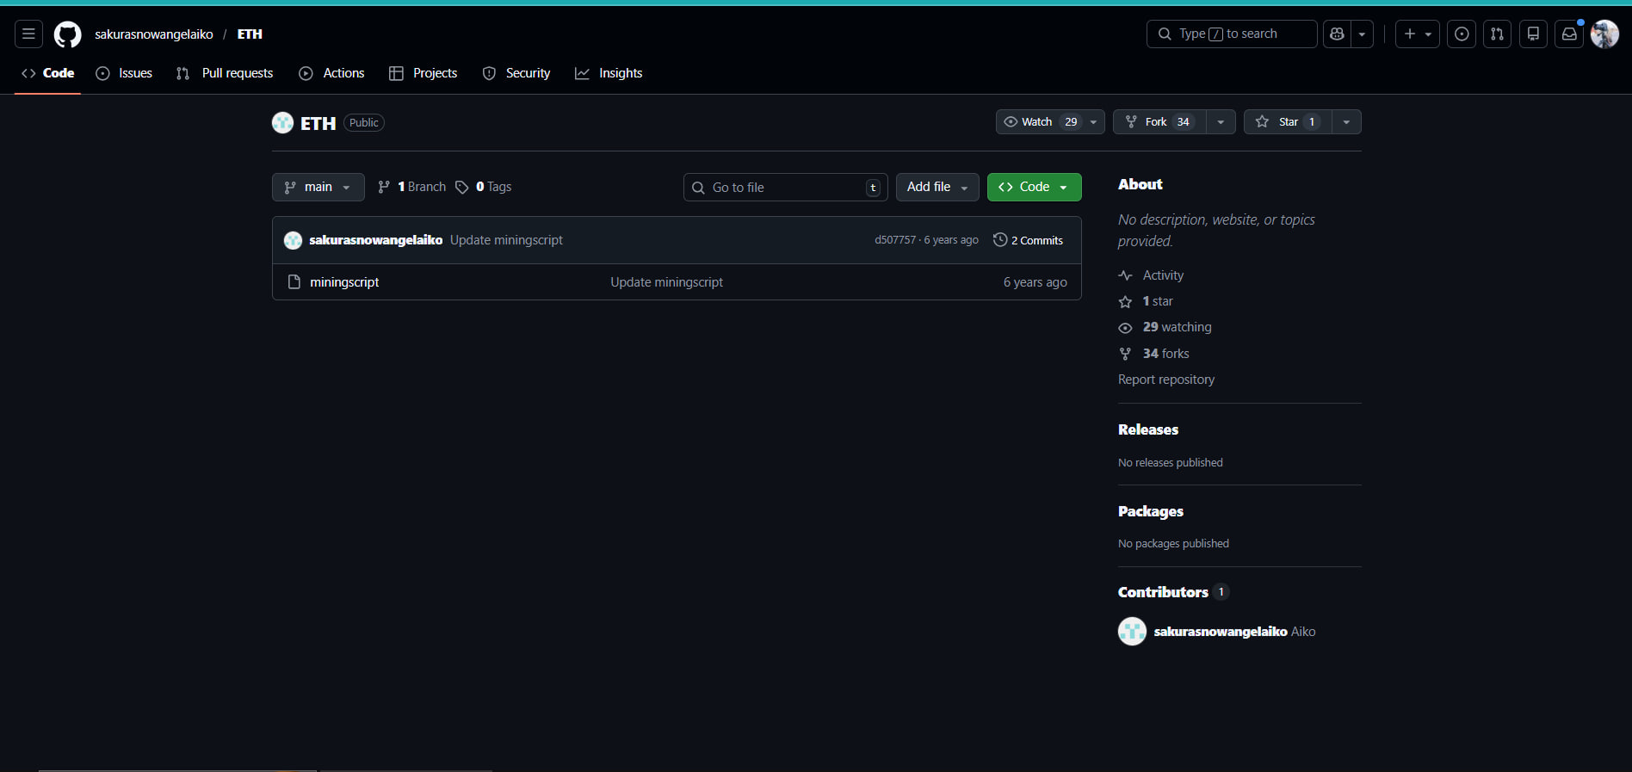Star the ETH repository
Image resolution: width=1632 pixels, height=772 pixels.
[x=1288, y=122]
